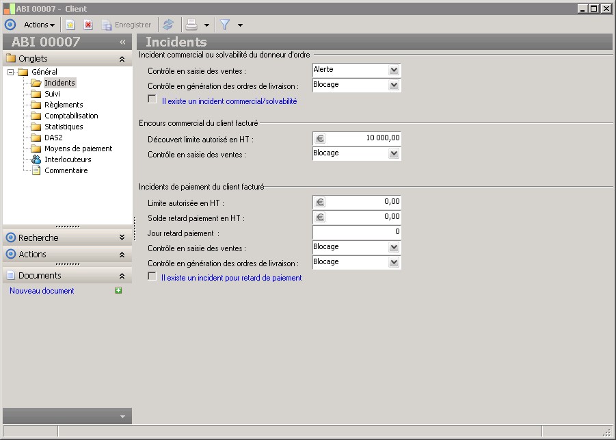Collapse the Actions side section
This screenshot has height=440, width=616.
pyautogui.click(x=122, y=255)
